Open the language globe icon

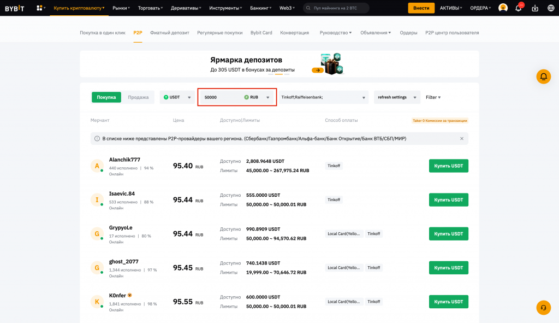click(551, 8)
